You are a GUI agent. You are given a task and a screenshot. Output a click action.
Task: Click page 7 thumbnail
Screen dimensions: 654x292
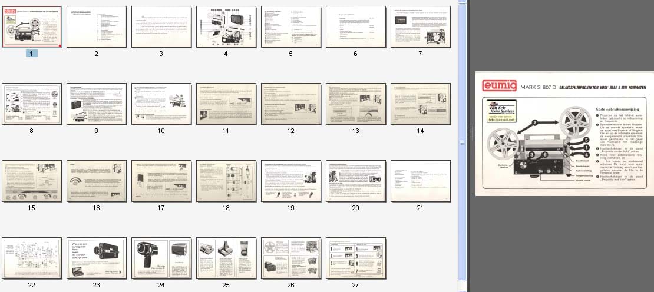(x=420, y=26)
